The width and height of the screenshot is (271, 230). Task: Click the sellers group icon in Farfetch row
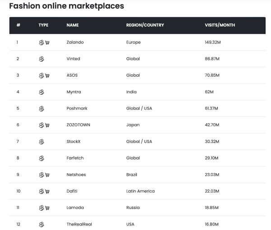pyautogui.click(x=42, y=158)
